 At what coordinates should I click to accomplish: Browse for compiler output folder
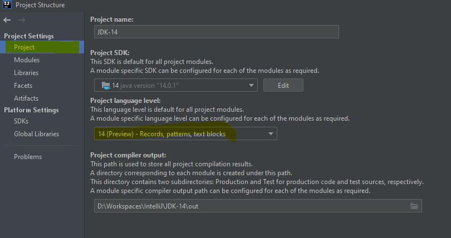(x=414, y=206)
